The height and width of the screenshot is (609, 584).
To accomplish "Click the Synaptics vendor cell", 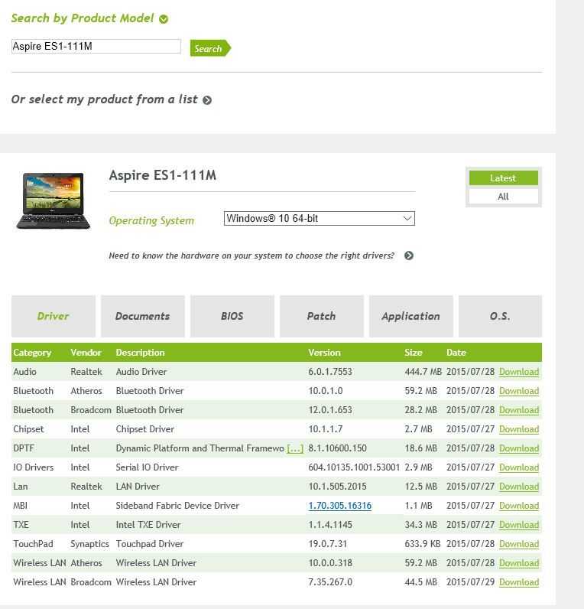I will click(89, 544).
